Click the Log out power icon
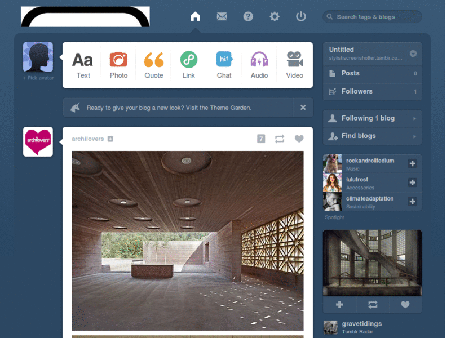 click(301, 16)
